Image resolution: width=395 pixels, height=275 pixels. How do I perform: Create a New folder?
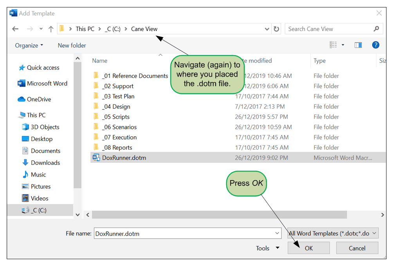pyautogui.click(x=72, y=45)
